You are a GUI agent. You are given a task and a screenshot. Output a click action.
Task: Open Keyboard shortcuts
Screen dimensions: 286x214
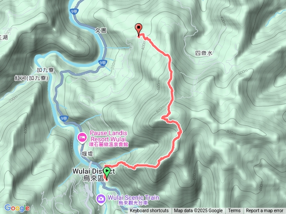point(149,211)
